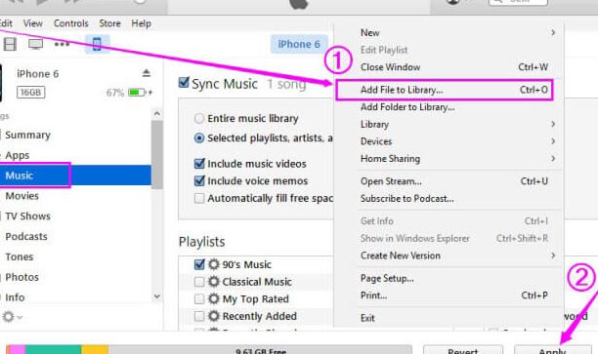Open Photos in the sidebar

pyautogui.click(x=21, y=277)
